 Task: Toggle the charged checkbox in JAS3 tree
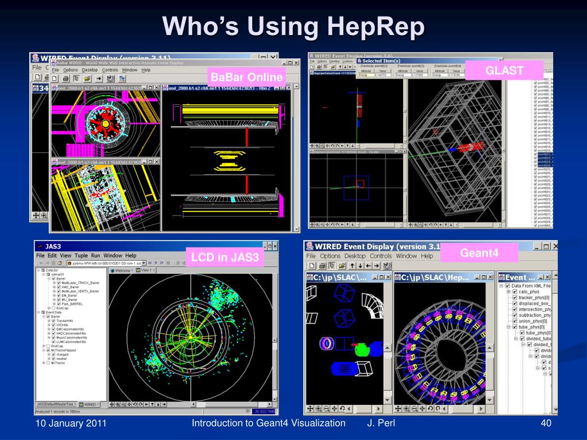53,354
